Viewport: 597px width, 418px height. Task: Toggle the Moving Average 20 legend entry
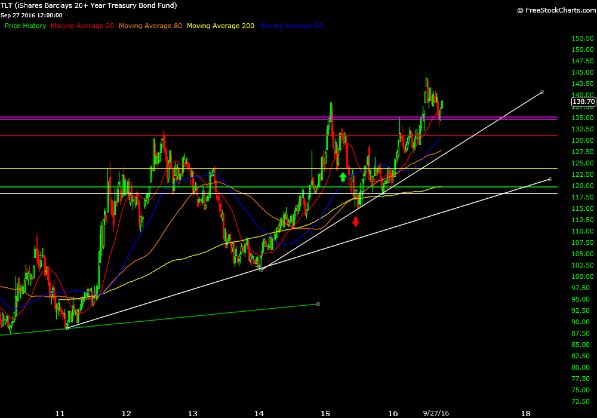[x=82, y=26]
